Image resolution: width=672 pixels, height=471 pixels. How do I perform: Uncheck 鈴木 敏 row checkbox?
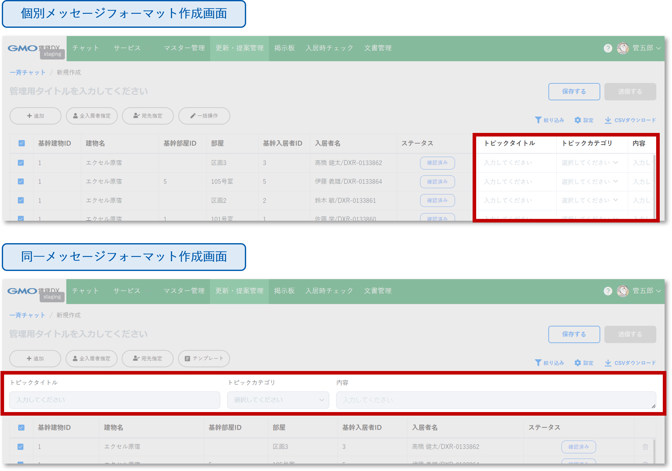tap(21, 200)
